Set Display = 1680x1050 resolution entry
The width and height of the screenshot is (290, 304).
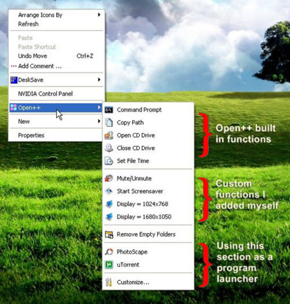[x=148, y=217]
